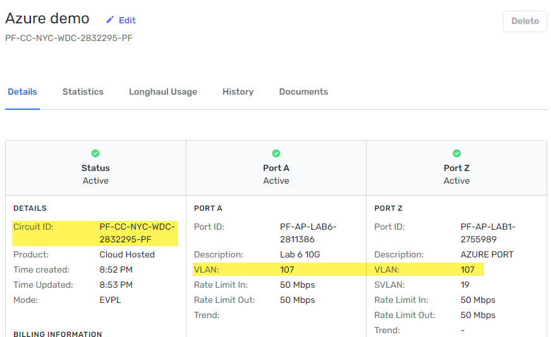Image resolution: width=551 pixels, height=337 pixels.
Task: Open the Longhaul Usage tab
Action: (163, 92)
